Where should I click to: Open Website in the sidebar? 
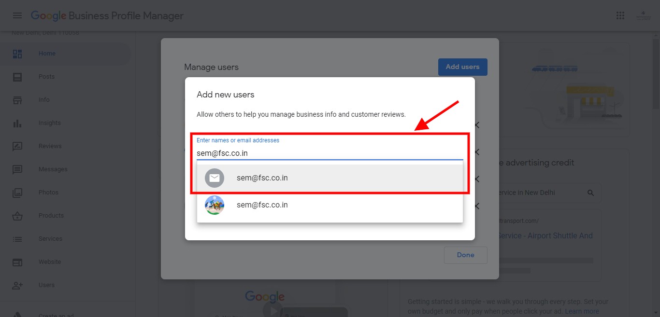[x=50, y=262]
